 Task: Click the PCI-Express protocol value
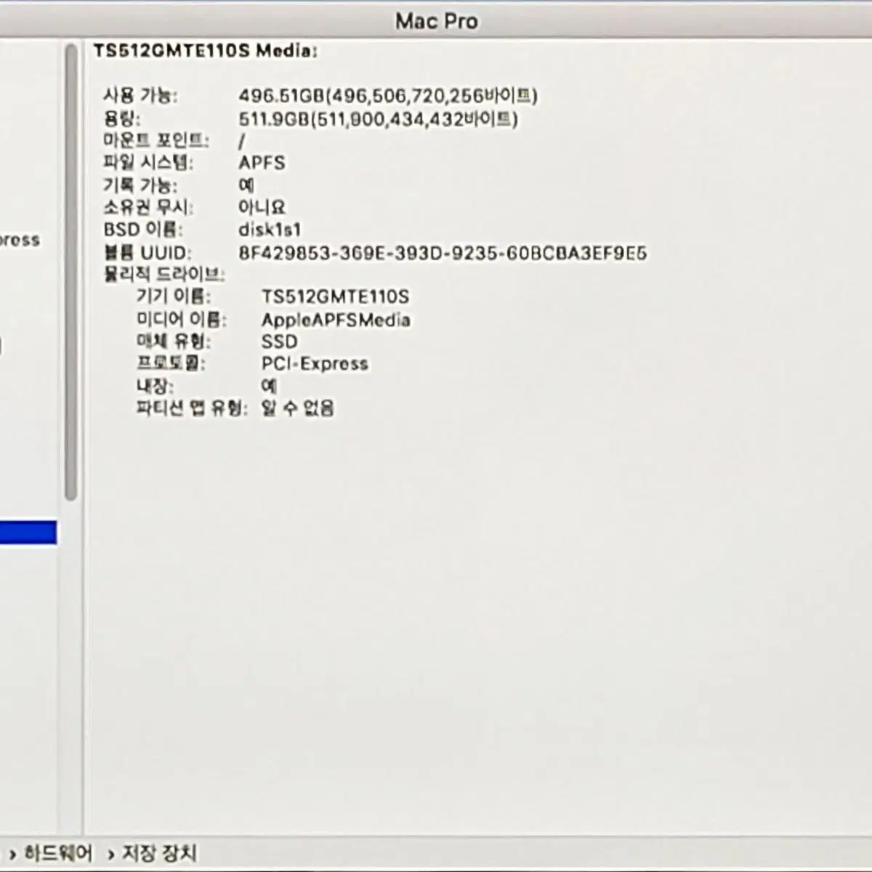tap(315, 363)
